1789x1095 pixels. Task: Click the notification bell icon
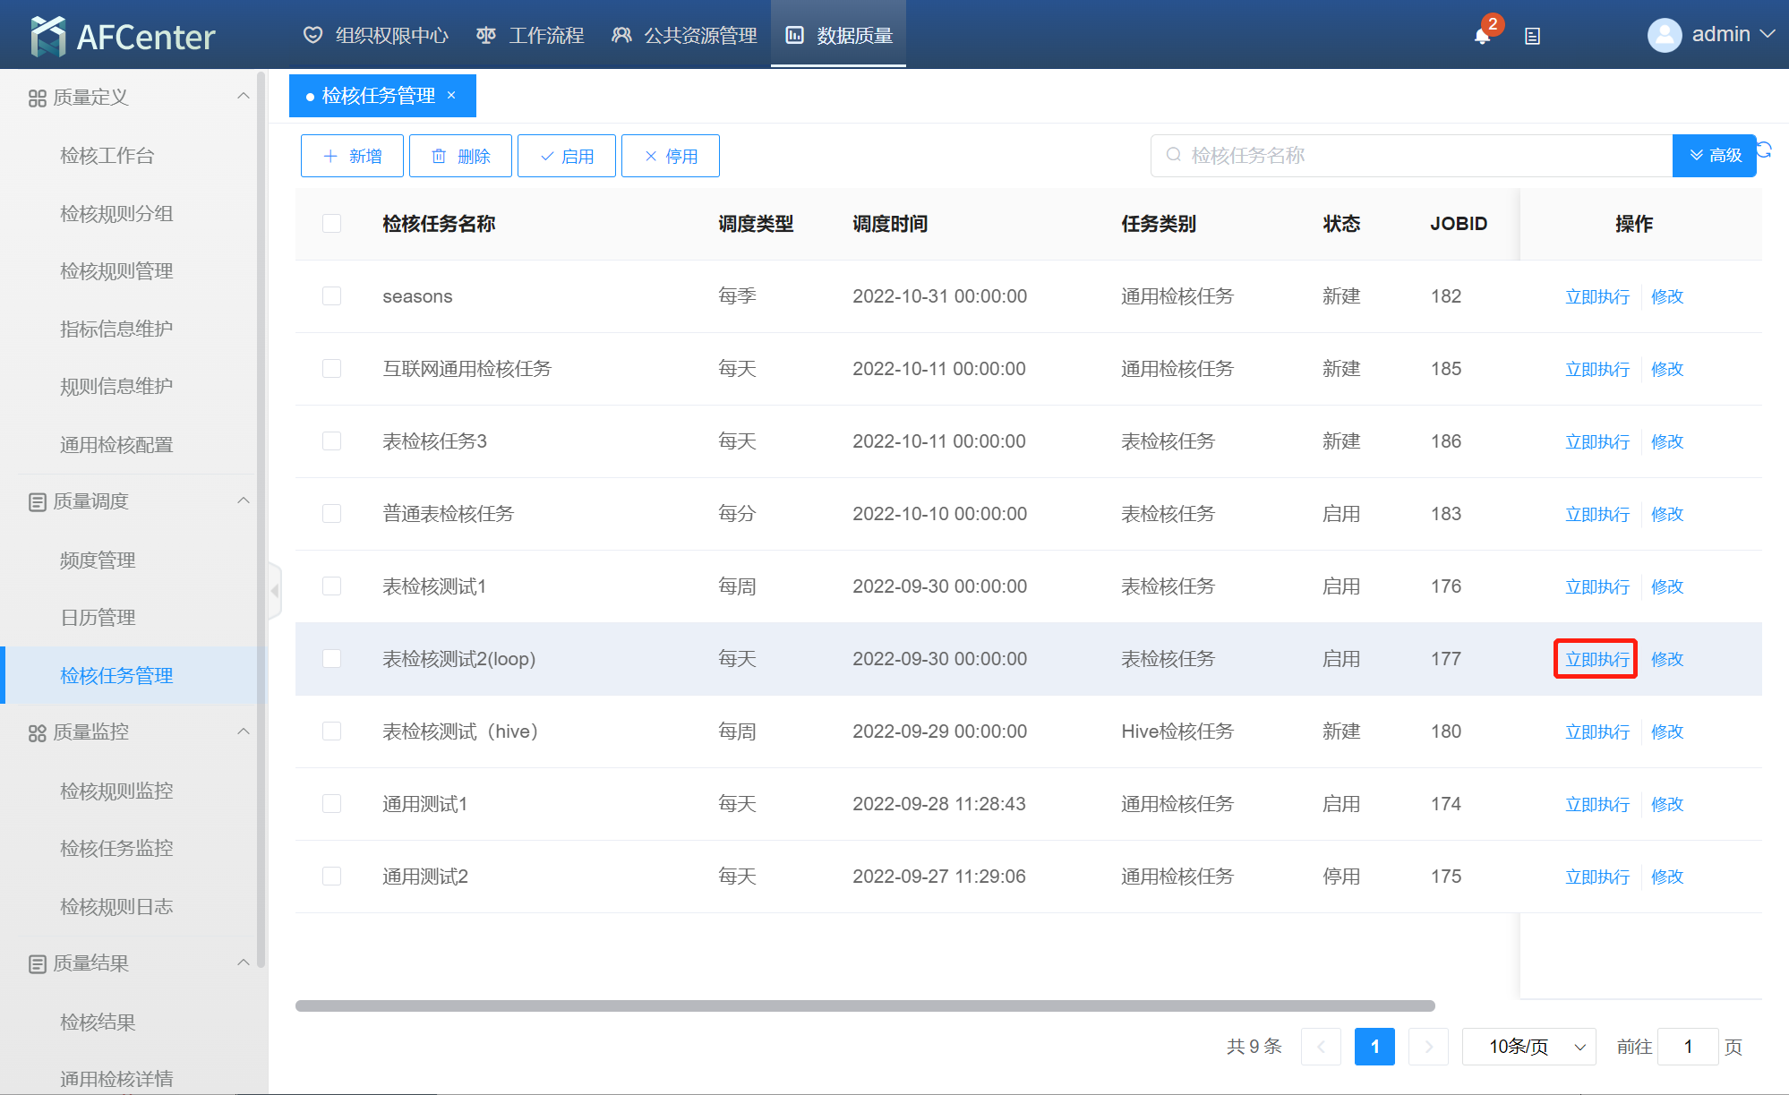pyautogui.click(x=1482, y=36)
